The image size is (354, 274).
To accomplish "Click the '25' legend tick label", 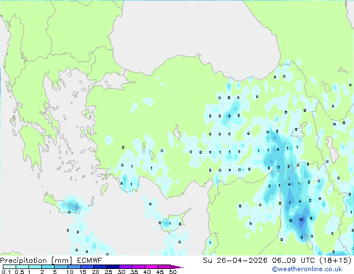I will coord(108,272).
